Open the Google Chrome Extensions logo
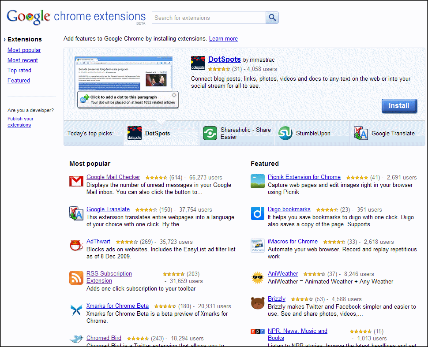Viewport: 428px width, 347px height. [76, 17]
